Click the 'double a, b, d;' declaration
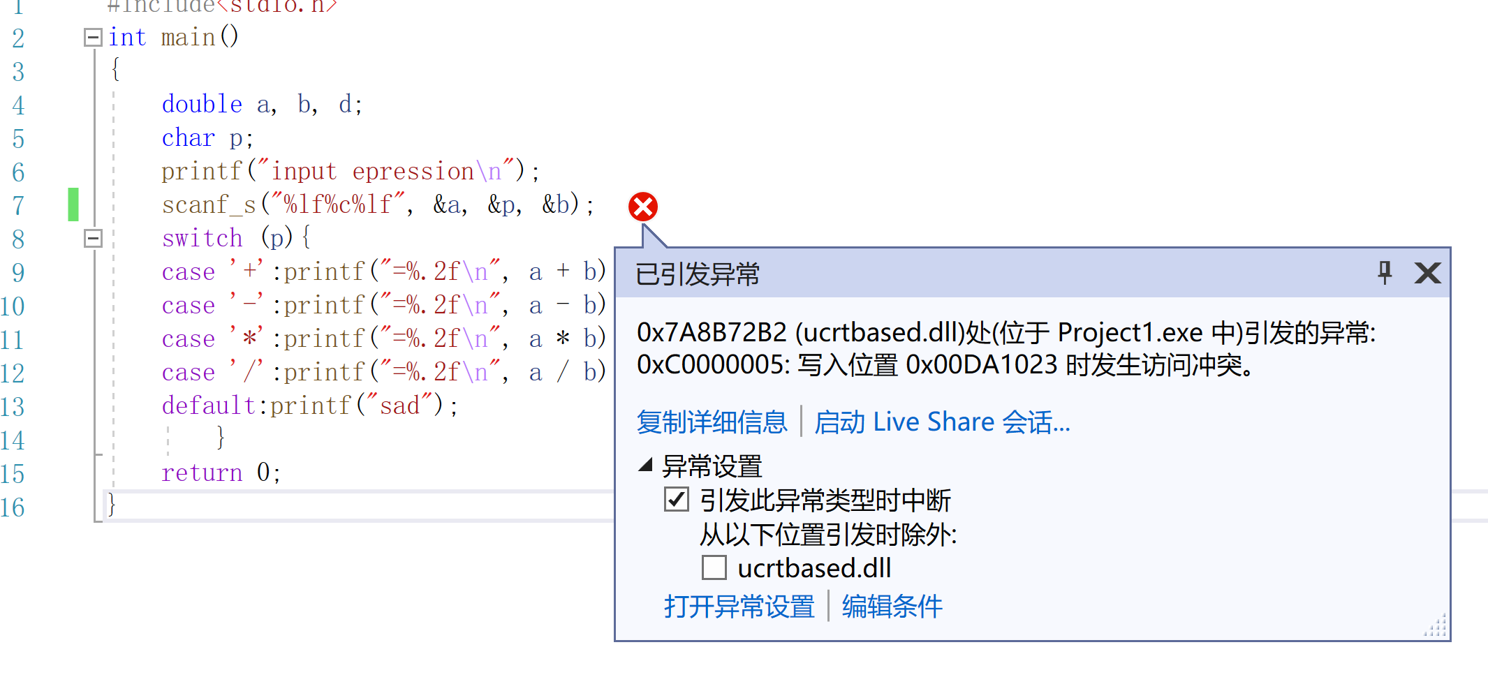Screen dimensions: 1488x691 pos(262,105)
